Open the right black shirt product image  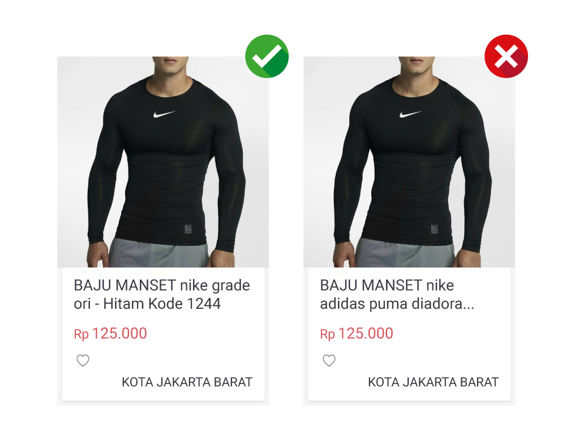click(409, 162)
